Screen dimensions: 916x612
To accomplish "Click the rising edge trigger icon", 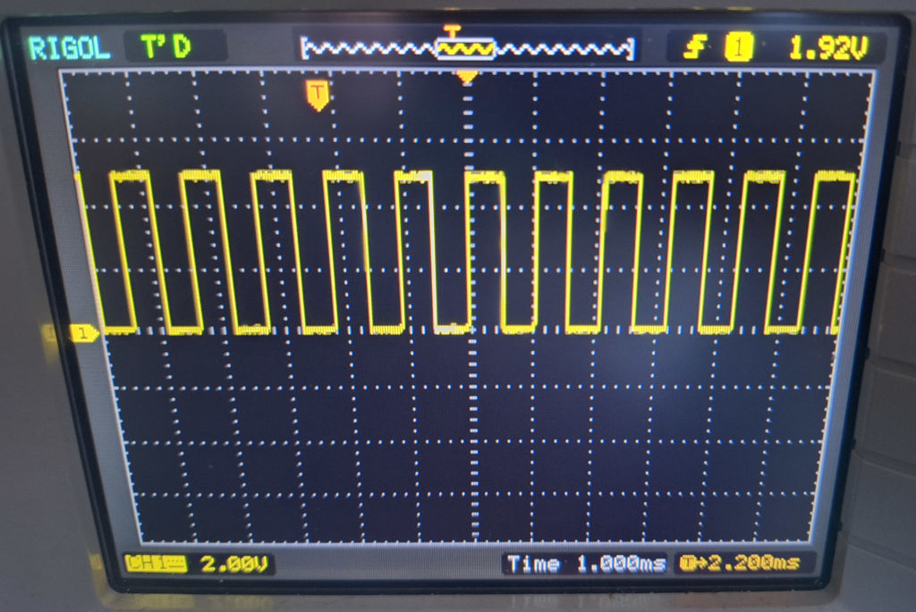I will click(696, 46).
